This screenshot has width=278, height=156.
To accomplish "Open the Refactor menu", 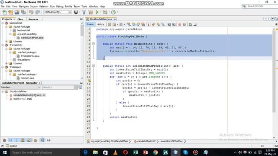I will tap(44, 6).
